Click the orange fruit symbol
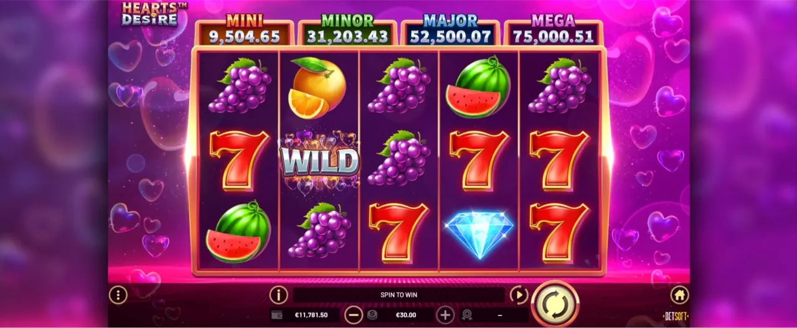 coord(317,87)
